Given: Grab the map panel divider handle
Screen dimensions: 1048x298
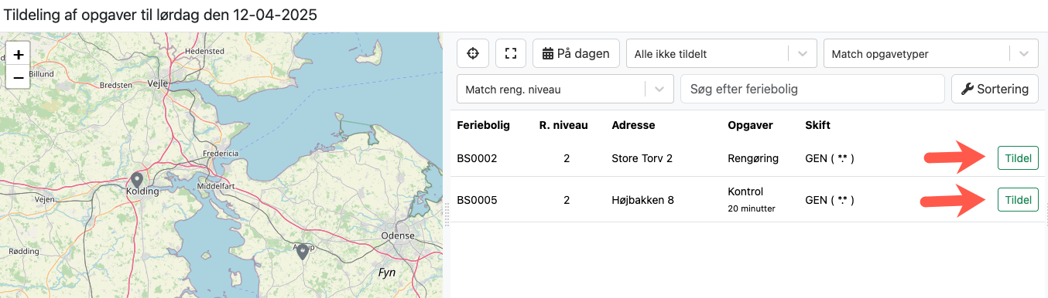Looking at the screenshot, I should tap(447, 215).
